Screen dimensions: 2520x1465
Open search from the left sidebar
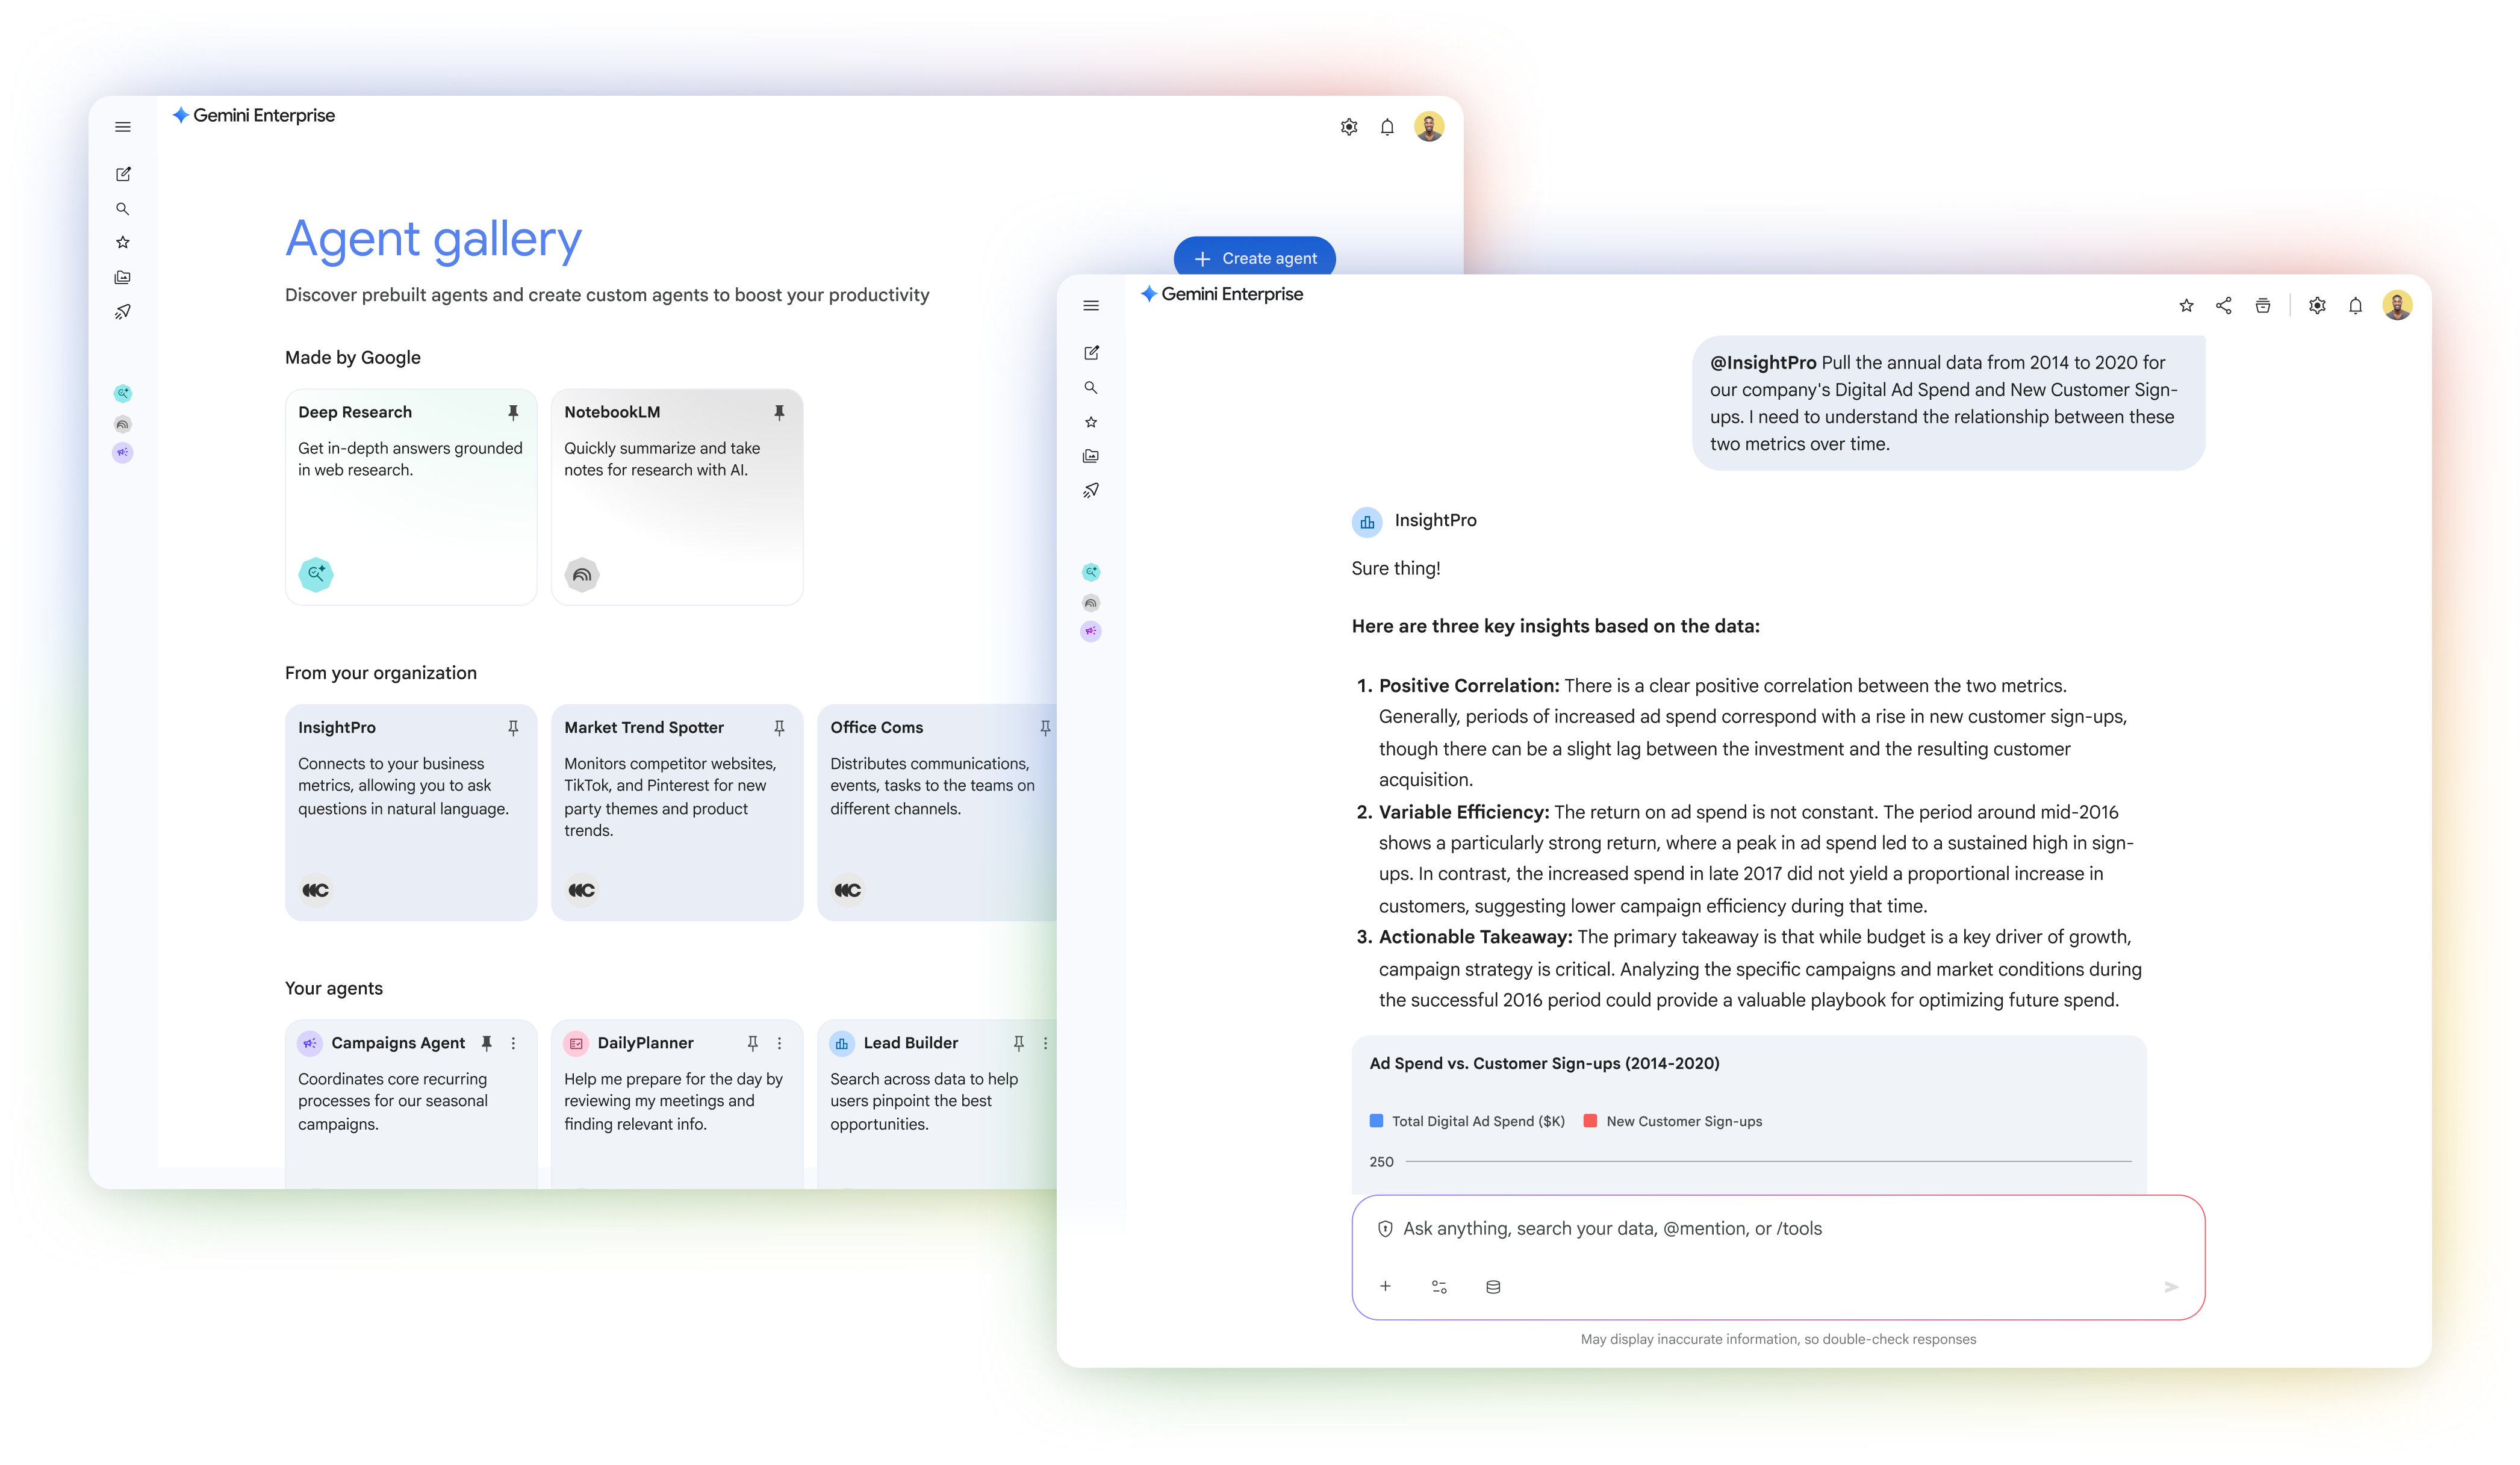point(1091,387)
